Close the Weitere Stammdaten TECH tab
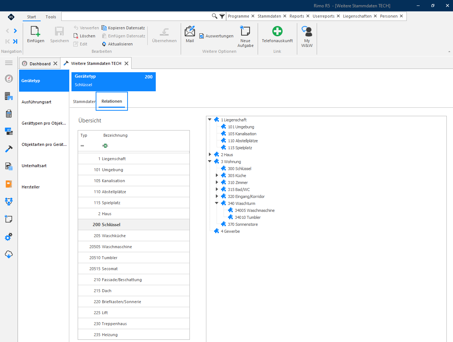The image size is (453, 342). (126, 63)
